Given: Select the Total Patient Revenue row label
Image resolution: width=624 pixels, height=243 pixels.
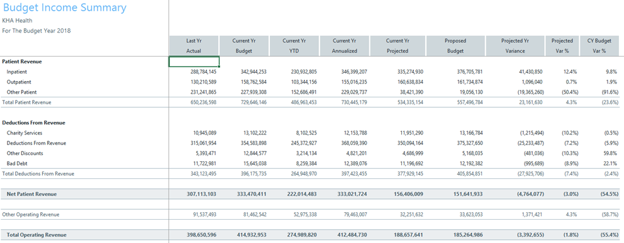Looking at the screenshot, I should click(26, 102).
